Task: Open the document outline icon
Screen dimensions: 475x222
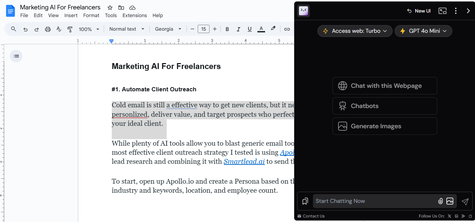Action: coord(16,56)
